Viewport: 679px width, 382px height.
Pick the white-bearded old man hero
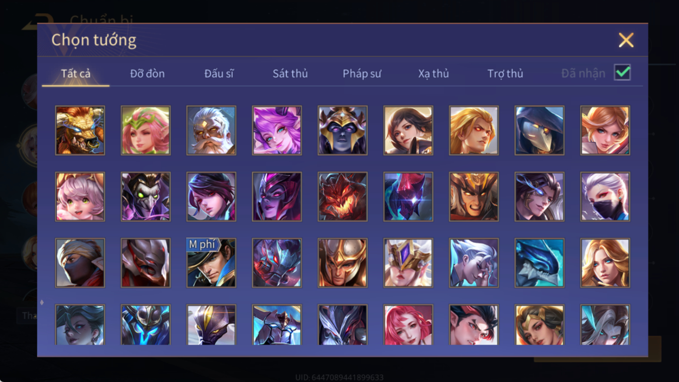tap(211, 130)
